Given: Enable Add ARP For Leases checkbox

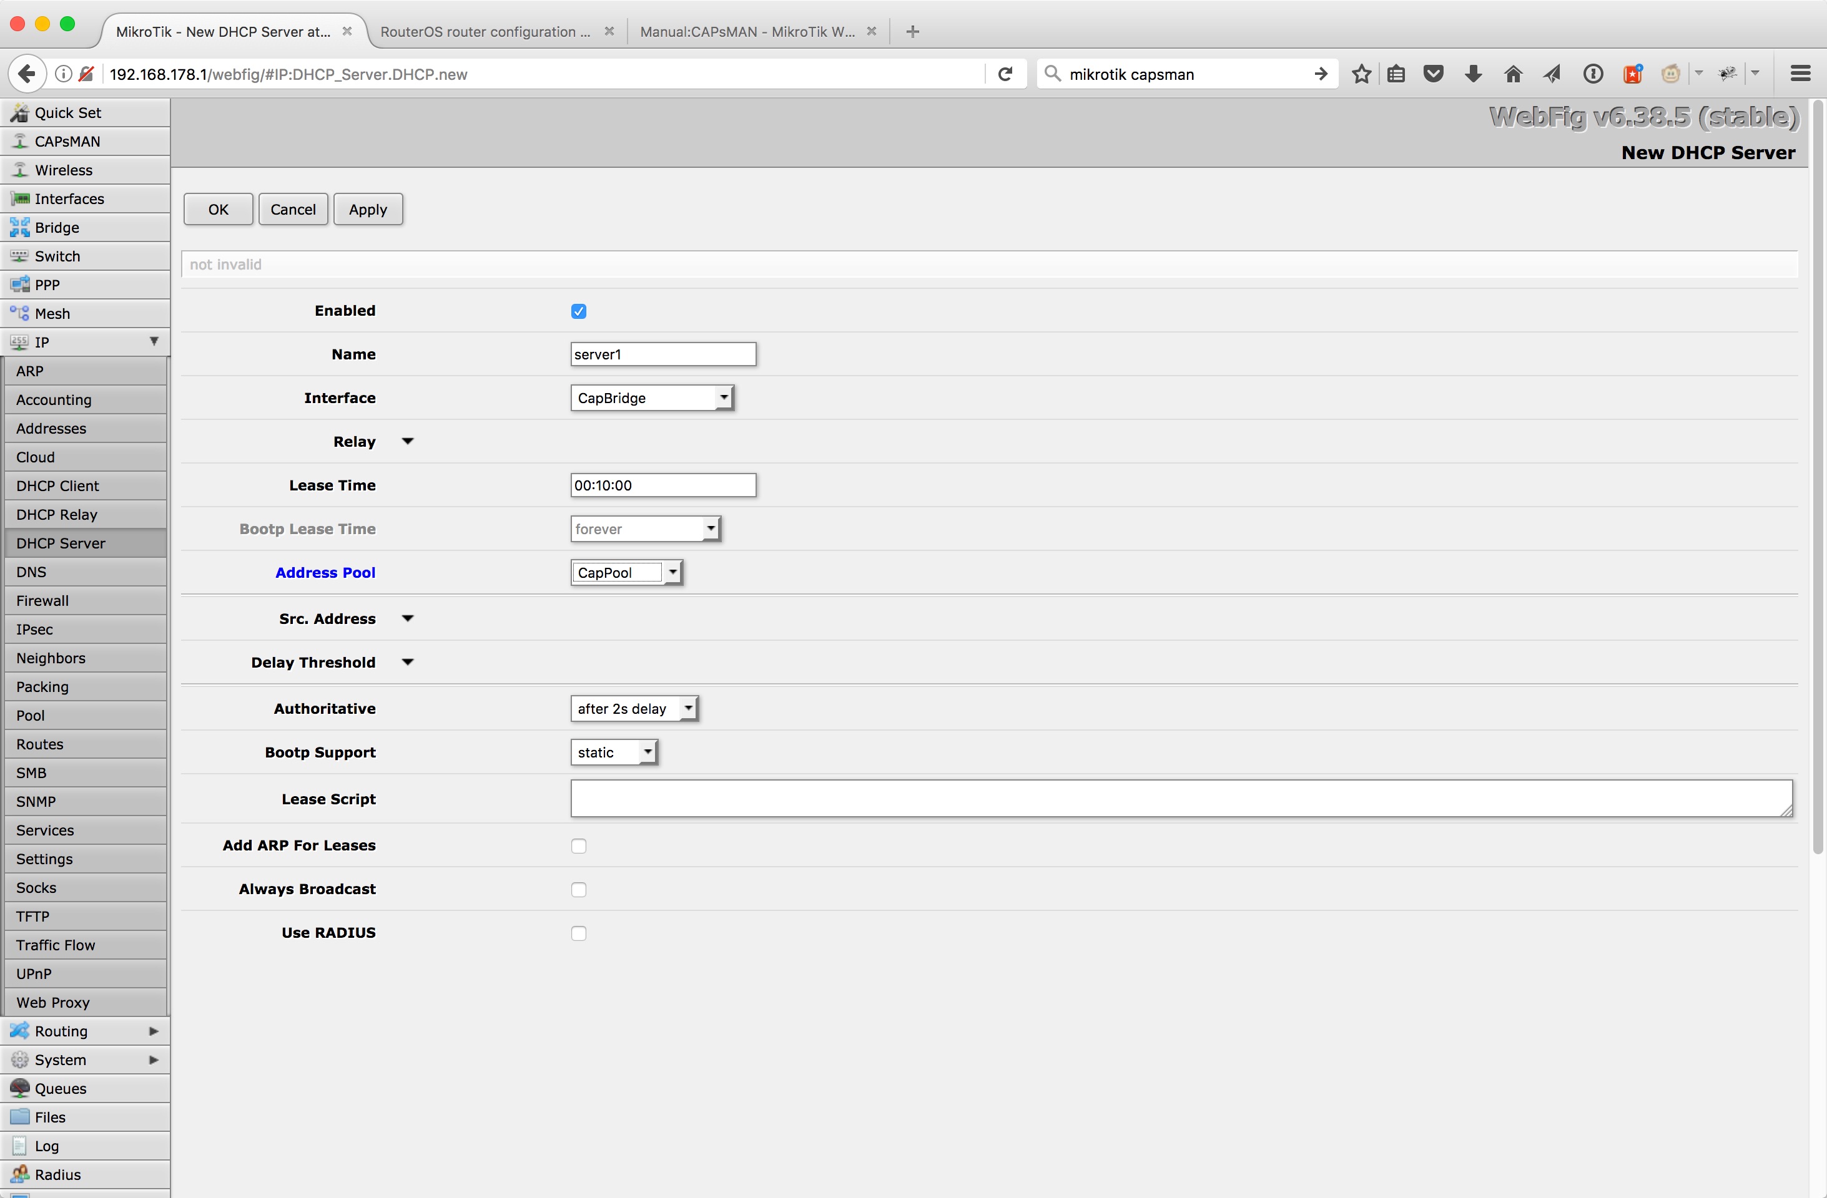Looking at the screenshot, I should (578, 845).
